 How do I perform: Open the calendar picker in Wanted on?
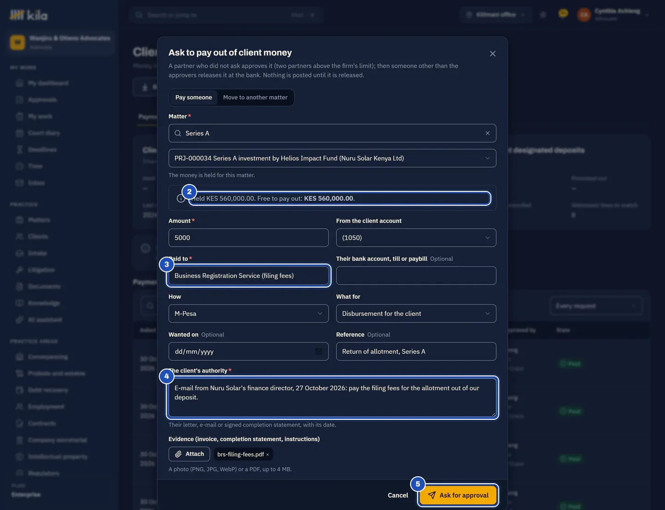(319, 351)
